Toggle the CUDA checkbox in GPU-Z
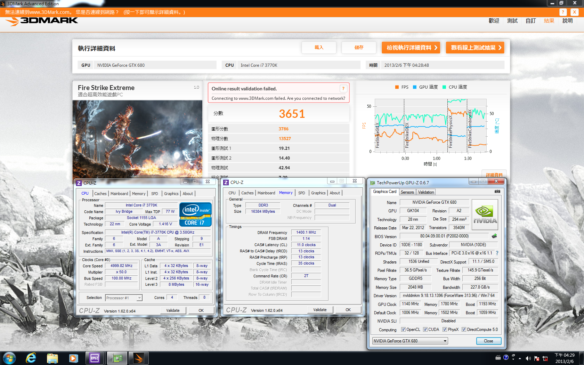 point(425,330)
